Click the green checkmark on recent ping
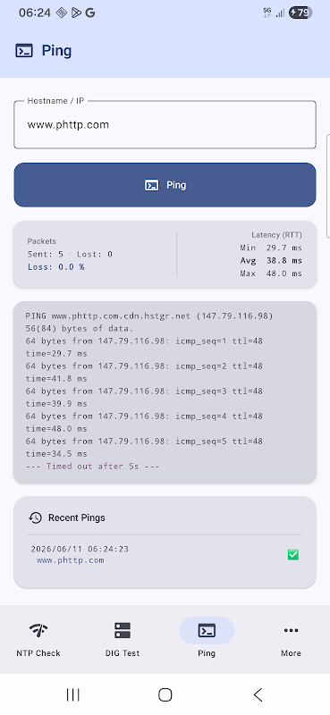This screenshot has width=330, height=715. coord(293,554)
